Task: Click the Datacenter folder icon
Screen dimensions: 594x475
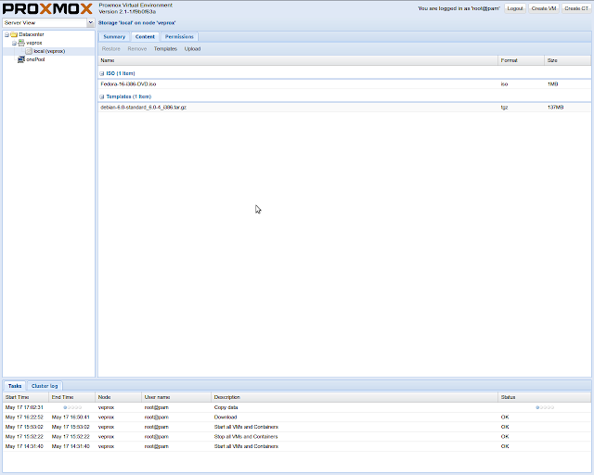Action: coord(14,34)
